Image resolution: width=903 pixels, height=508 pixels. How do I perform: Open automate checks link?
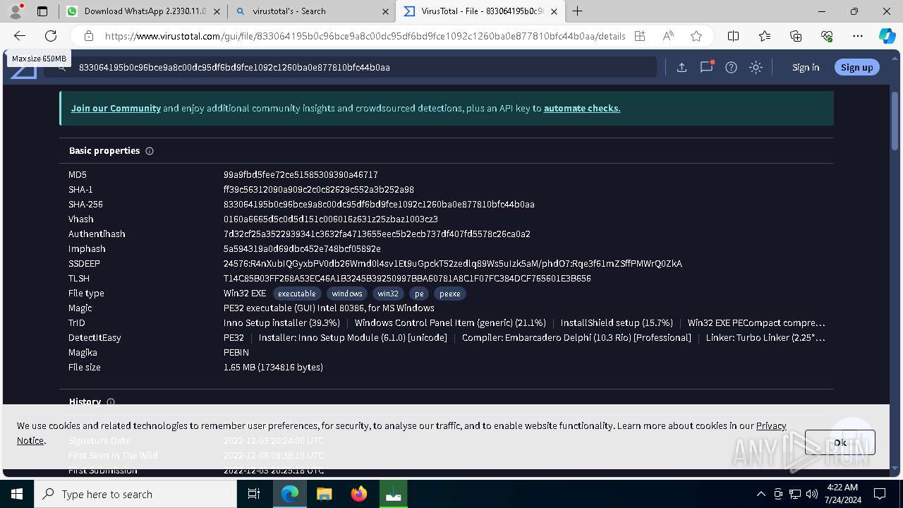click(582, 109)
